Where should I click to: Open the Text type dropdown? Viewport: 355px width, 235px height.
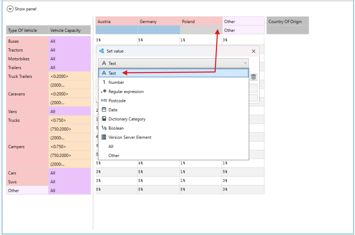pyautogui.click(x=173, y=63)
